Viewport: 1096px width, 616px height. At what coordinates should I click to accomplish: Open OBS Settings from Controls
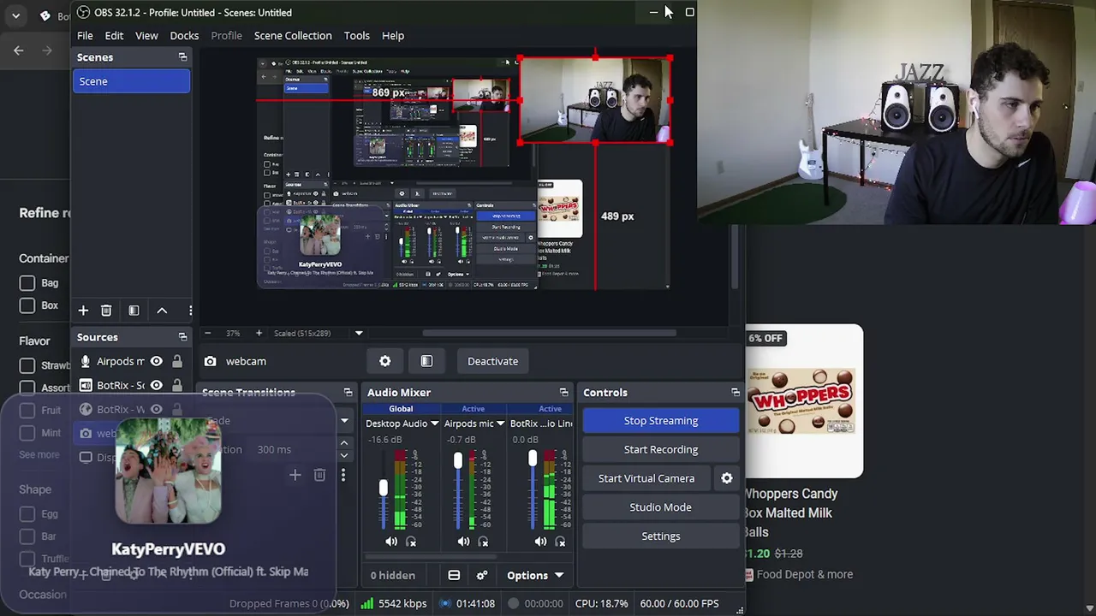(661, 536)
